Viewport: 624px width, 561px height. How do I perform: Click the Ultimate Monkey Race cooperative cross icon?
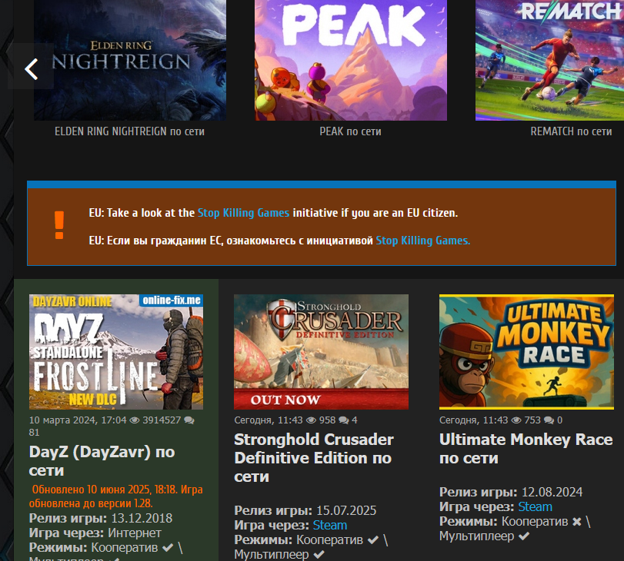576,522
